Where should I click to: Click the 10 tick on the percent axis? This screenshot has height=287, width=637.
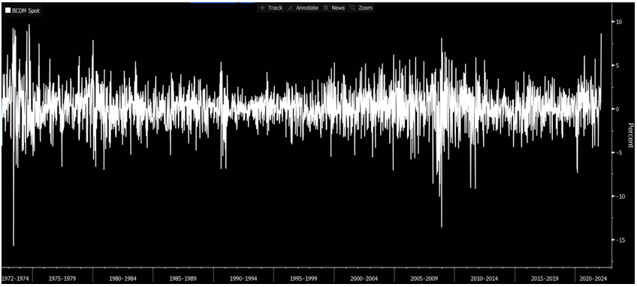pyautogui.click(x=619, y=22)
